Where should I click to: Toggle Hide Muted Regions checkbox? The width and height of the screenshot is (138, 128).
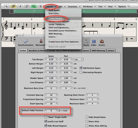click(x=46, y=126)
